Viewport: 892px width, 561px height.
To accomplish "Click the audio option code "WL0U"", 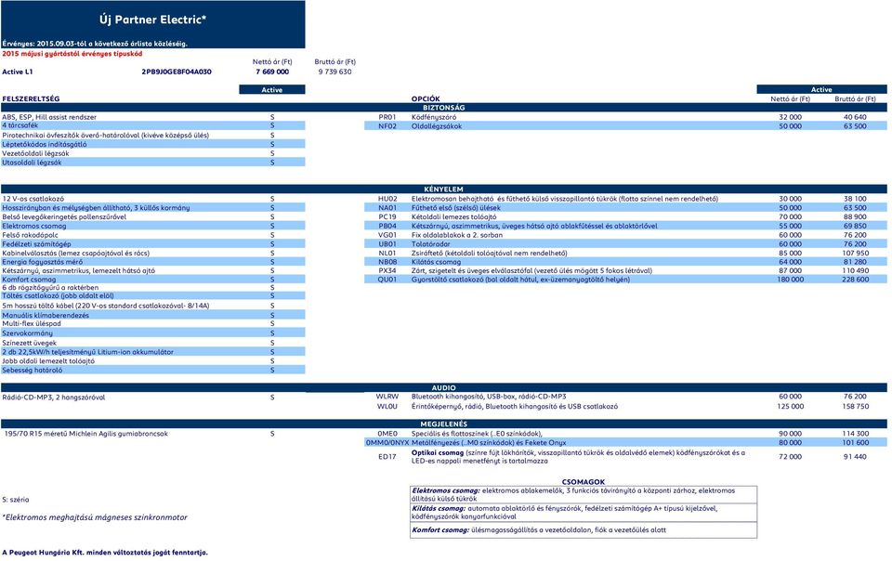I will click(387, 407).
